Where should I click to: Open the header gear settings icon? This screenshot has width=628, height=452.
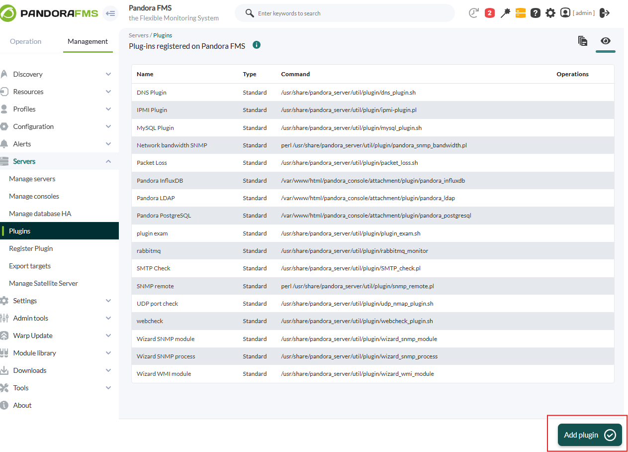(550, 13)
